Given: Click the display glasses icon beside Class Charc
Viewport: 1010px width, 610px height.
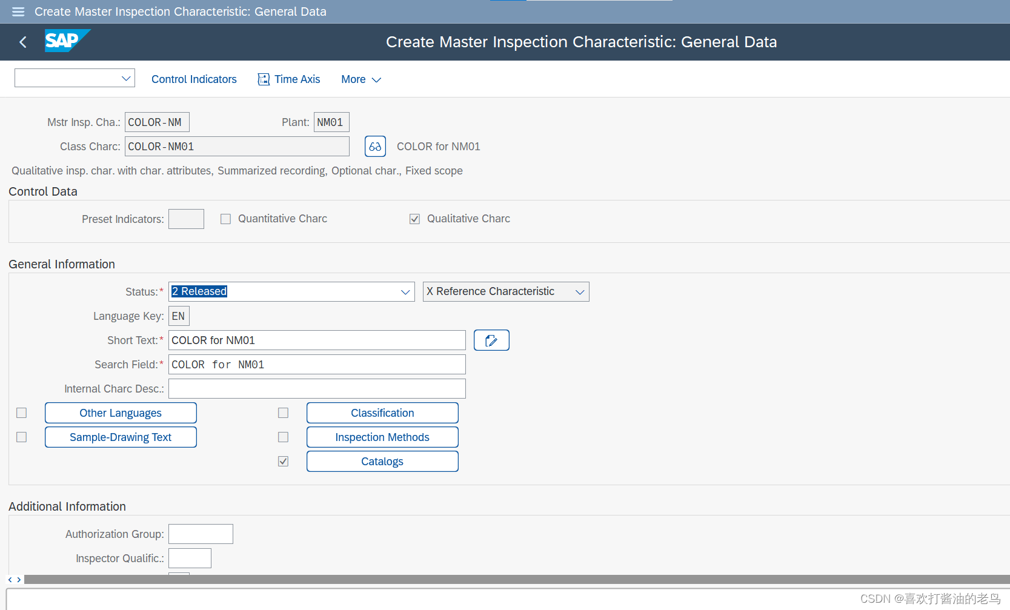Looking at the screenshot, I should (375, 146).
